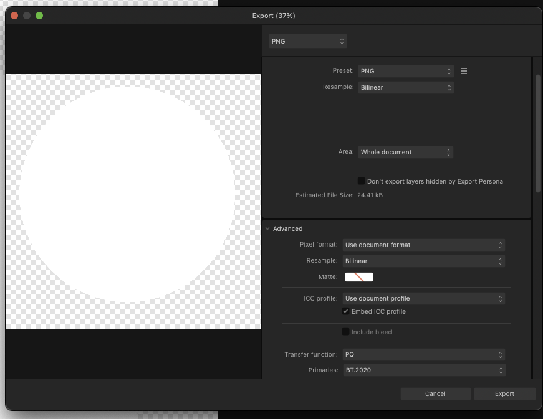Click the green zoom window button

(x=39, y=16)
